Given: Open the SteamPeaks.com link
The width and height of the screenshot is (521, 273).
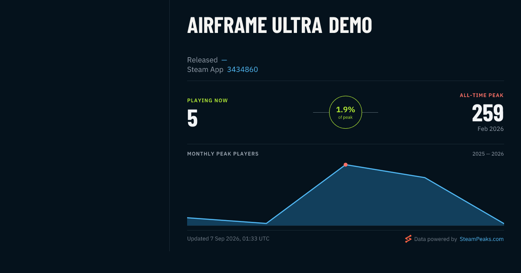Looking at the screenshot, I should (481, 239).
